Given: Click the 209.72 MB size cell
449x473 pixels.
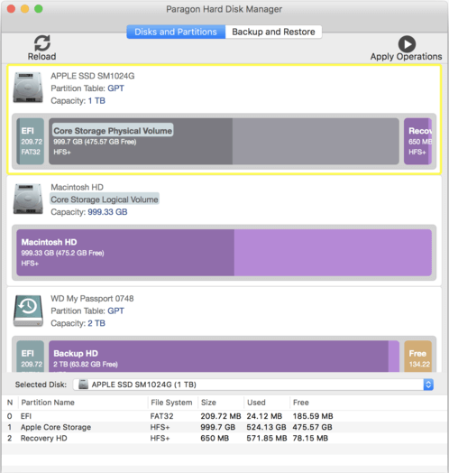Looking at the screenshot, I should [221, 416].
